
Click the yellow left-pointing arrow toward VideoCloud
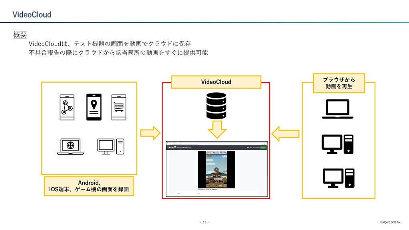tap(285, 134)
